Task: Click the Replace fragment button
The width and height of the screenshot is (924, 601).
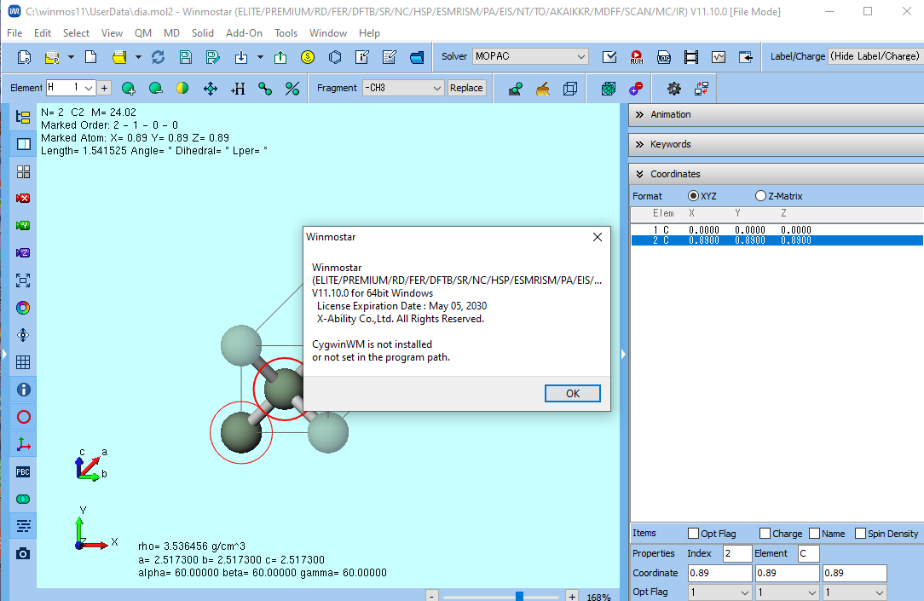Action: tap(466, 88)
